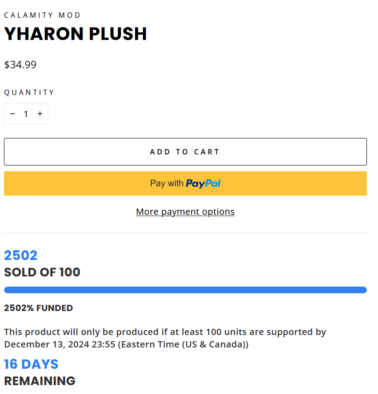The height and width of the screenshot is (394, 378).
Task: Pay with PayPal button
Action: pos(185,183)
